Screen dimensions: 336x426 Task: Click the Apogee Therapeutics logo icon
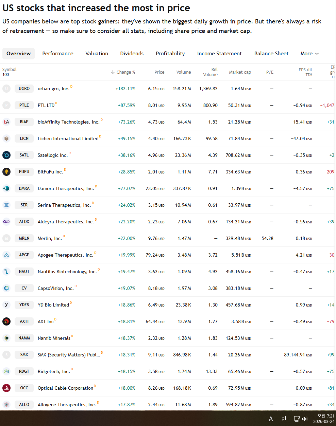(6, 255)
